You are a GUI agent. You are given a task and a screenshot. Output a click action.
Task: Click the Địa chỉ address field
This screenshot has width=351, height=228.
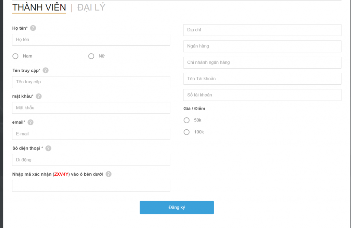point(262,30)
